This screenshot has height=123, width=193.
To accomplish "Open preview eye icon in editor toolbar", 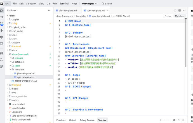I will pyautogui.click(x=175, y=10).
